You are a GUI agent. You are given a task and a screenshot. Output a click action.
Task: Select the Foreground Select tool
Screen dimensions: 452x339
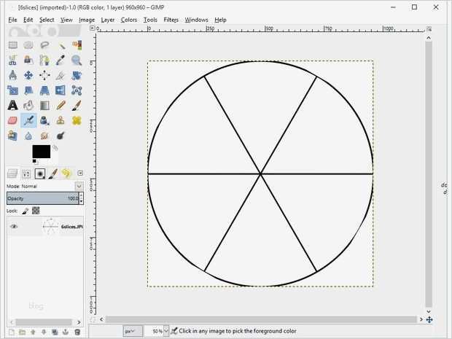click(x=28, y=61)
